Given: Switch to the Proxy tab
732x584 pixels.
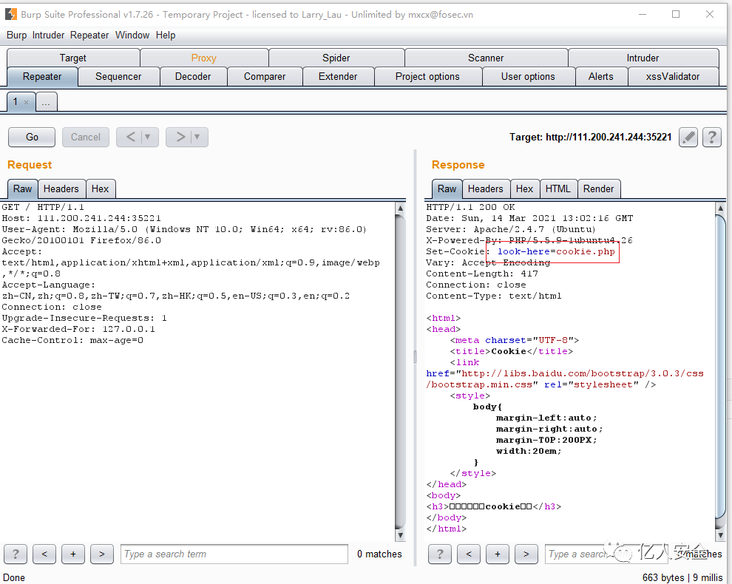Looking at the screenshot, I should coord(203,58).
